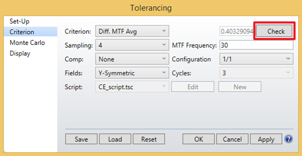Open the Set-Up section
302x156 pixels.
click(19, 21)
